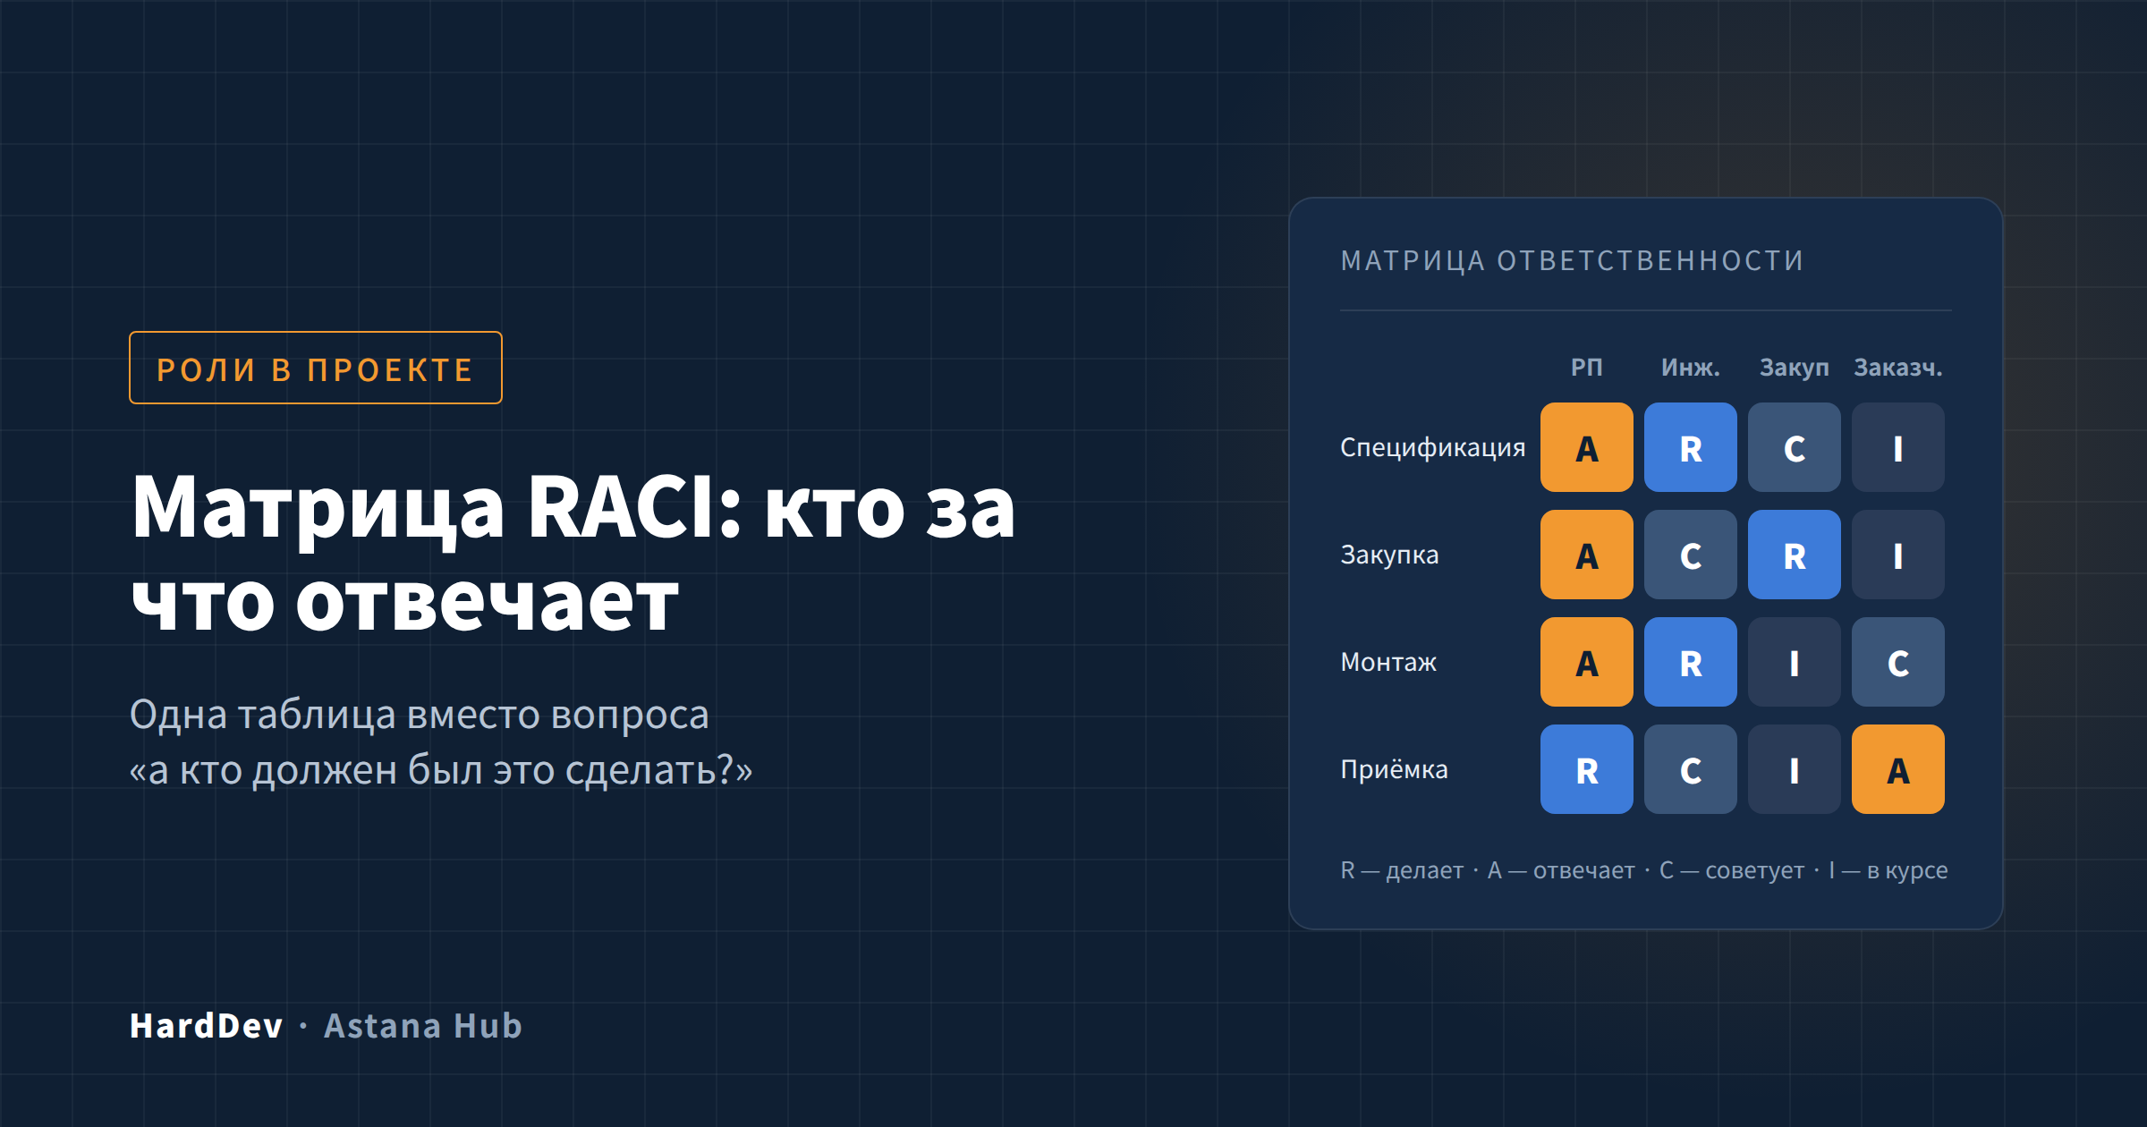
Task: Select blue R cell in Закупка row
Action: pos(1795,555)
